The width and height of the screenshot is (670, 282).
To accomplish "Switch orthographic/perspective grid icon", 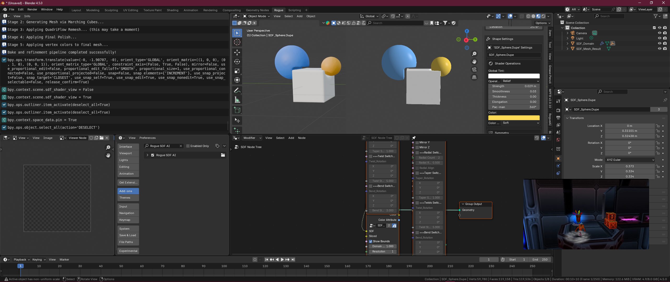I will pyautogui.click(x=474, y=77).
